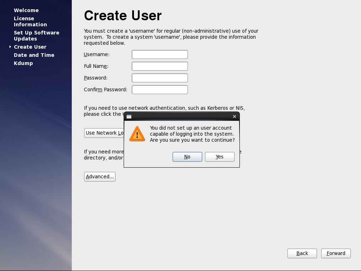The height and width of the screenshot is (271, 361).
Task: Click the Username: label
Action: click(97, 55)
